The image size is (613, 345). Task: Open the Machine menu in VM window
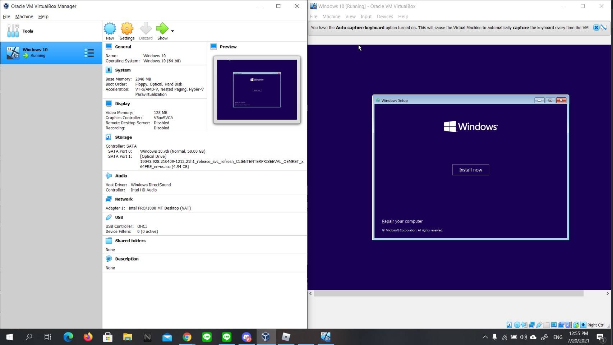[331, 17]
